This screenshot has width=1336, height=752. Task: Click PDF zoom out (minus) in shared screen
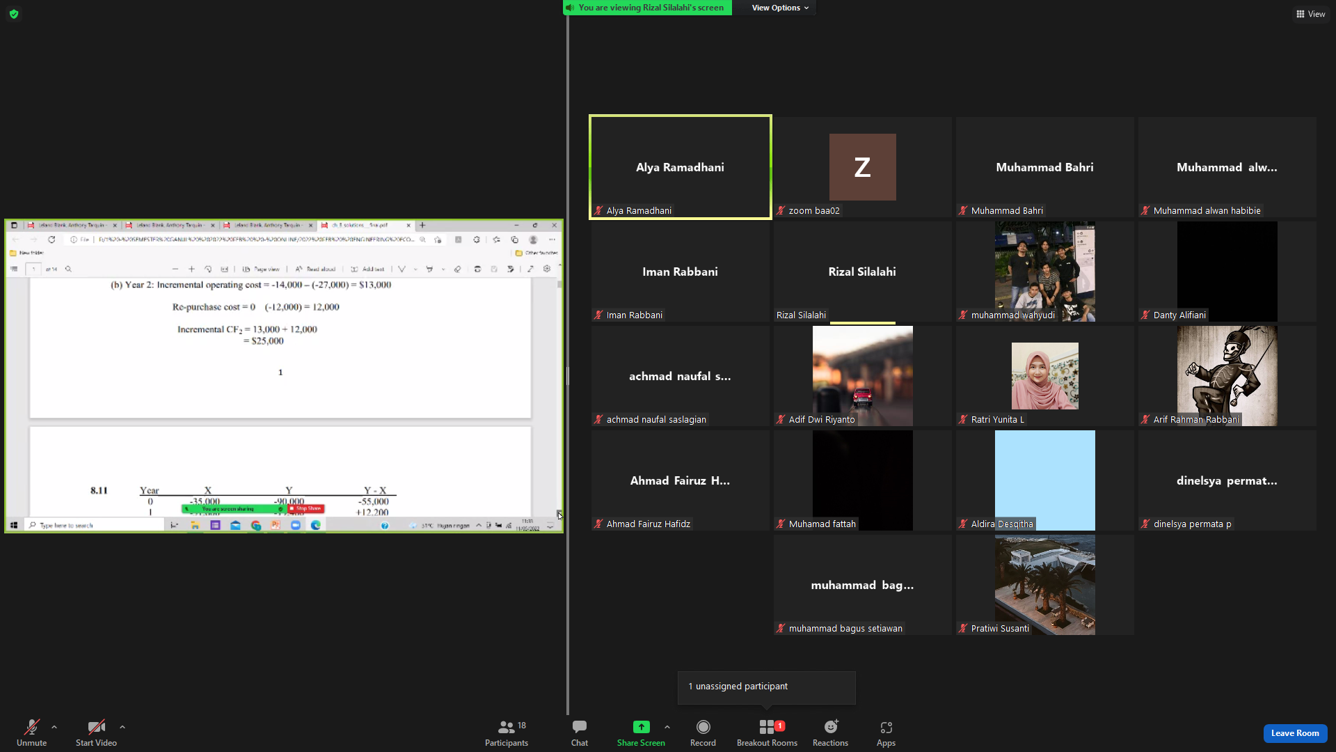click(x=175, y=269)
